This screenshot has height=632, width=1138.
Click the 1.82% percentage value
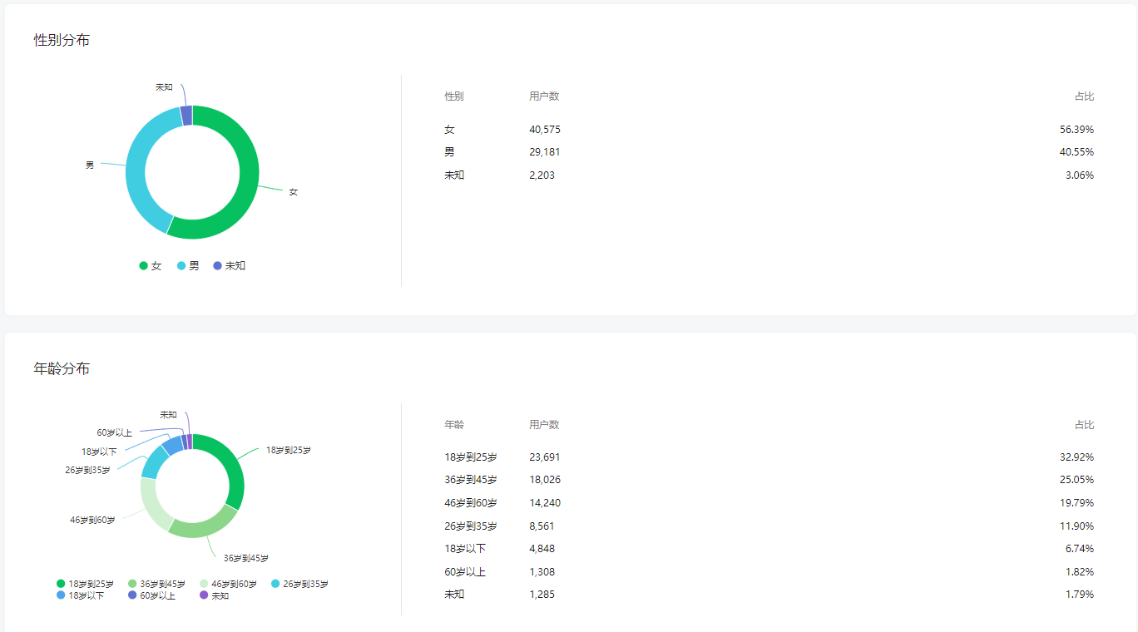coord(1080,572)
